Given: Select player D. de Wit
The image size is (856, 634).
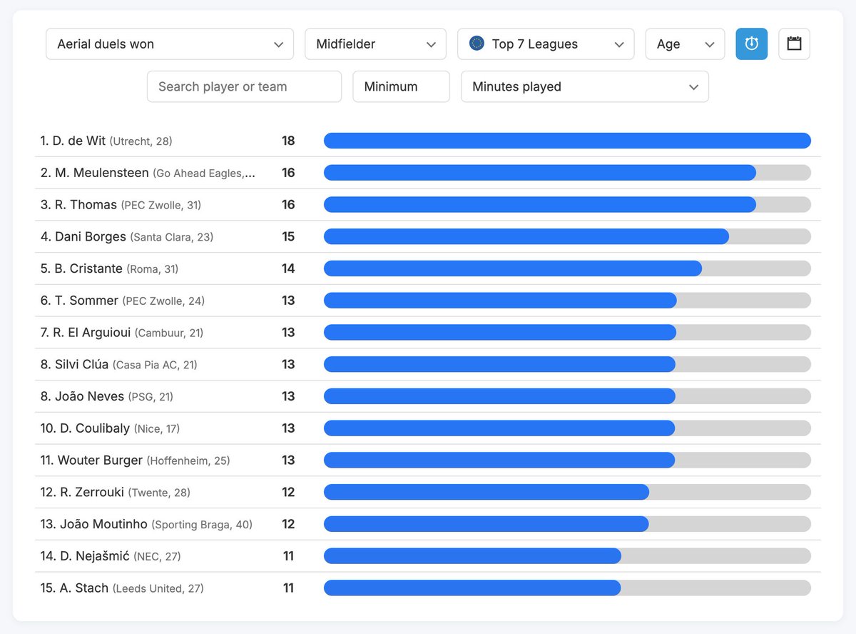Looking at the screenshot, I should point(78,141).
